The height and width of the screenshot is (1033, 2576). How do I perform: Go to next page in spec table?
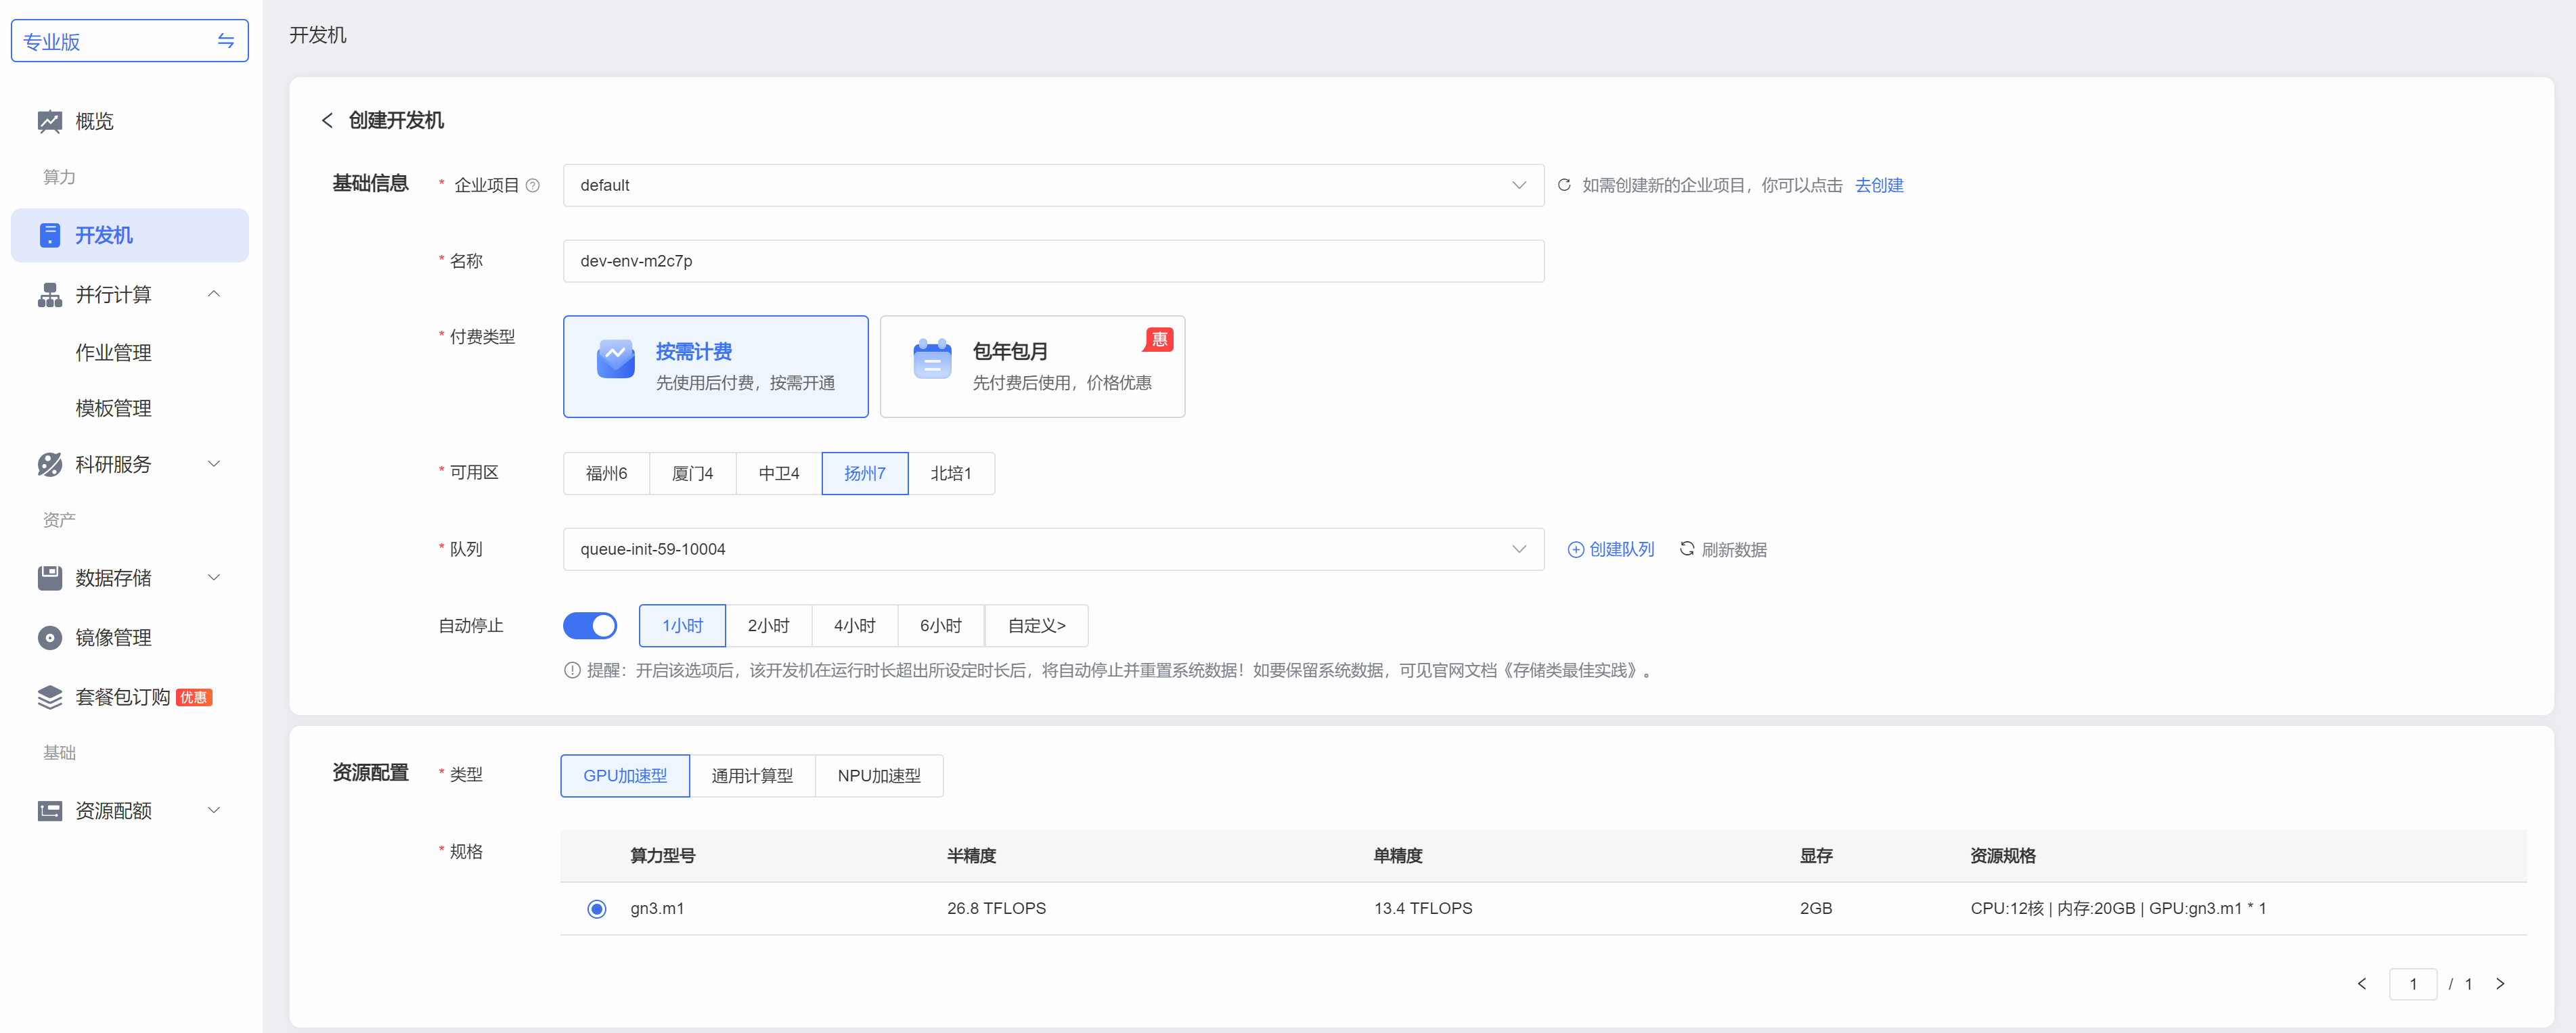tap(2500, 984)
